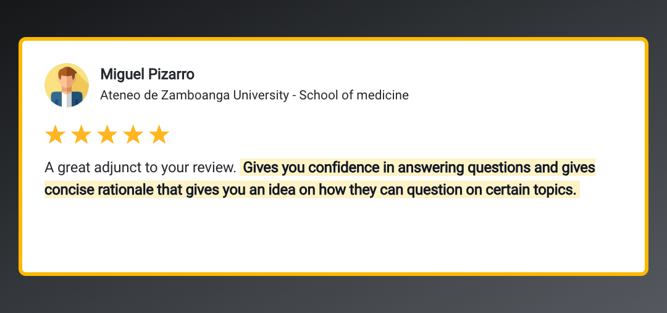Click "A great adjunct to your review" sentence
The height and width of the screenshot is (313, 667).
pos(140,168)
